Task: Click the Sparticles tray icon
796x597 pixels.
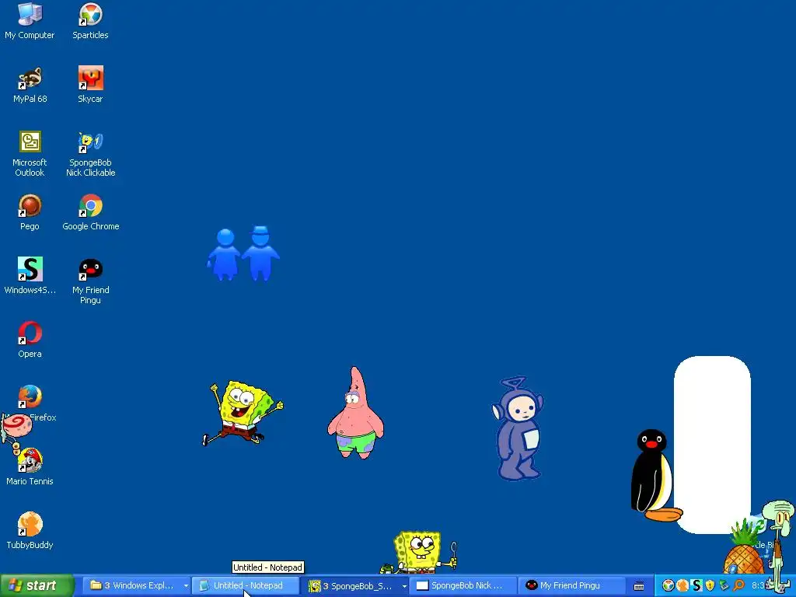Action: [669, 586]
